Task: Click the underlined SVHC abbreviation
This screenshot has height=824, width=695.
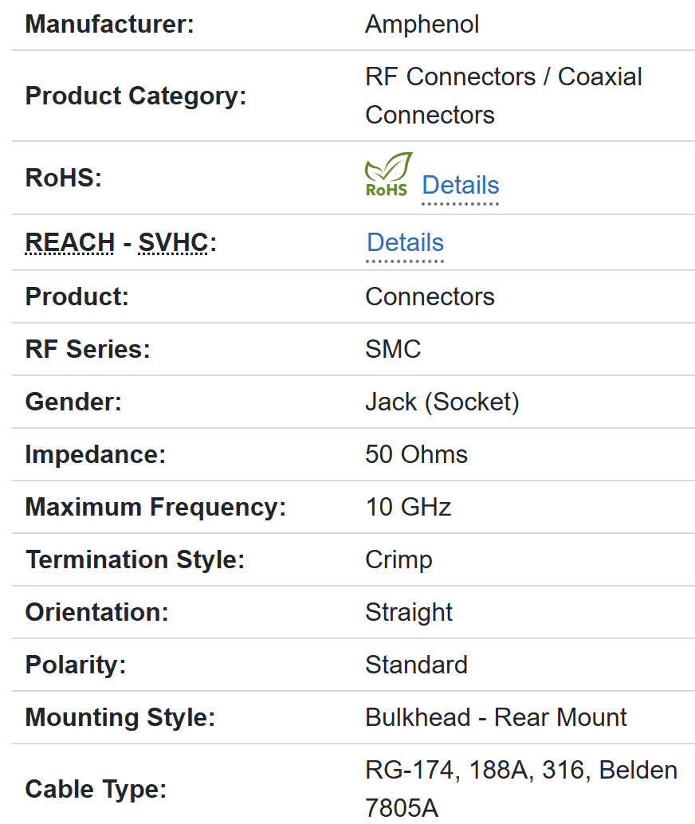Action: coord(173,242)
